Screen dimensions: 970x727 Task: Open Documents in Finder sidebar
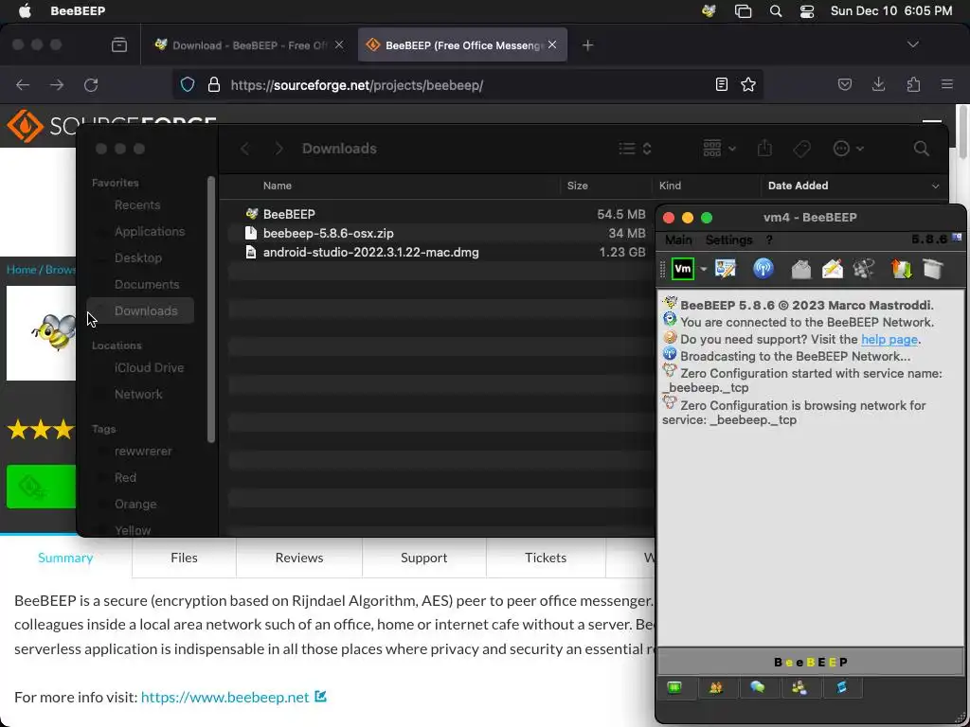click(x=147, y=284)
